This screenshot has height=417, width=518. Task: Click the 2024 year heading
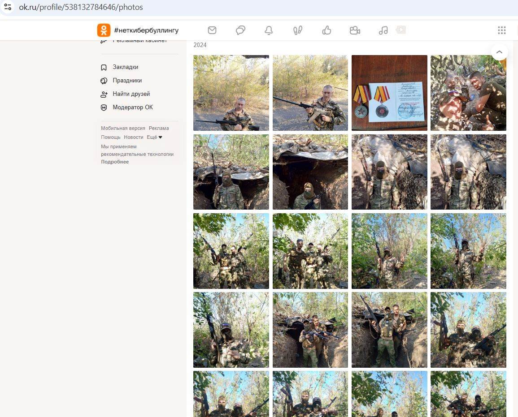tap(200, 45)
